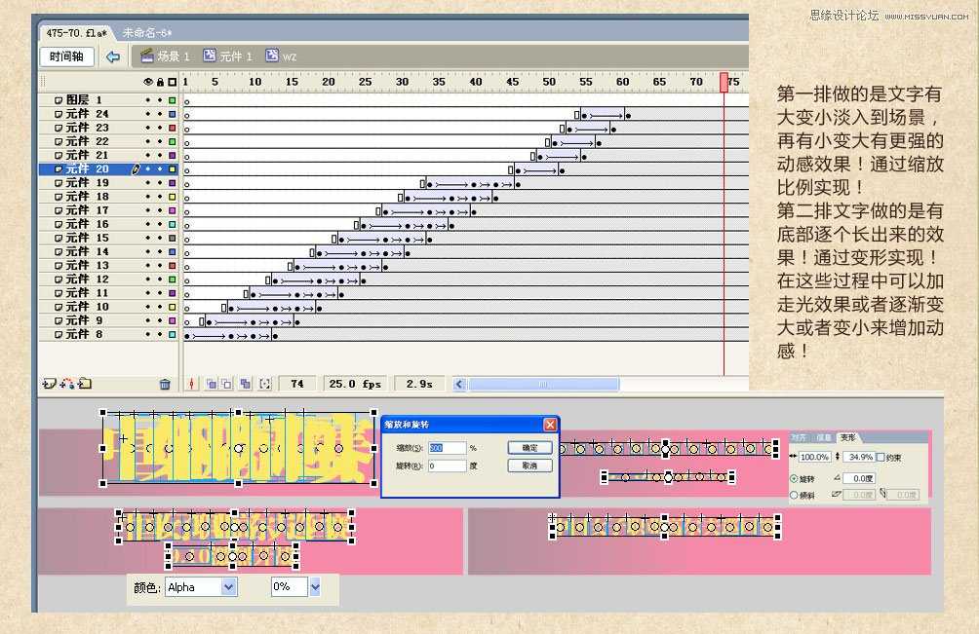The width and height of the screenshot is (979, 634).
Task: Click 取消 in the 缩放和旋转 dialog
Action: 529,466
